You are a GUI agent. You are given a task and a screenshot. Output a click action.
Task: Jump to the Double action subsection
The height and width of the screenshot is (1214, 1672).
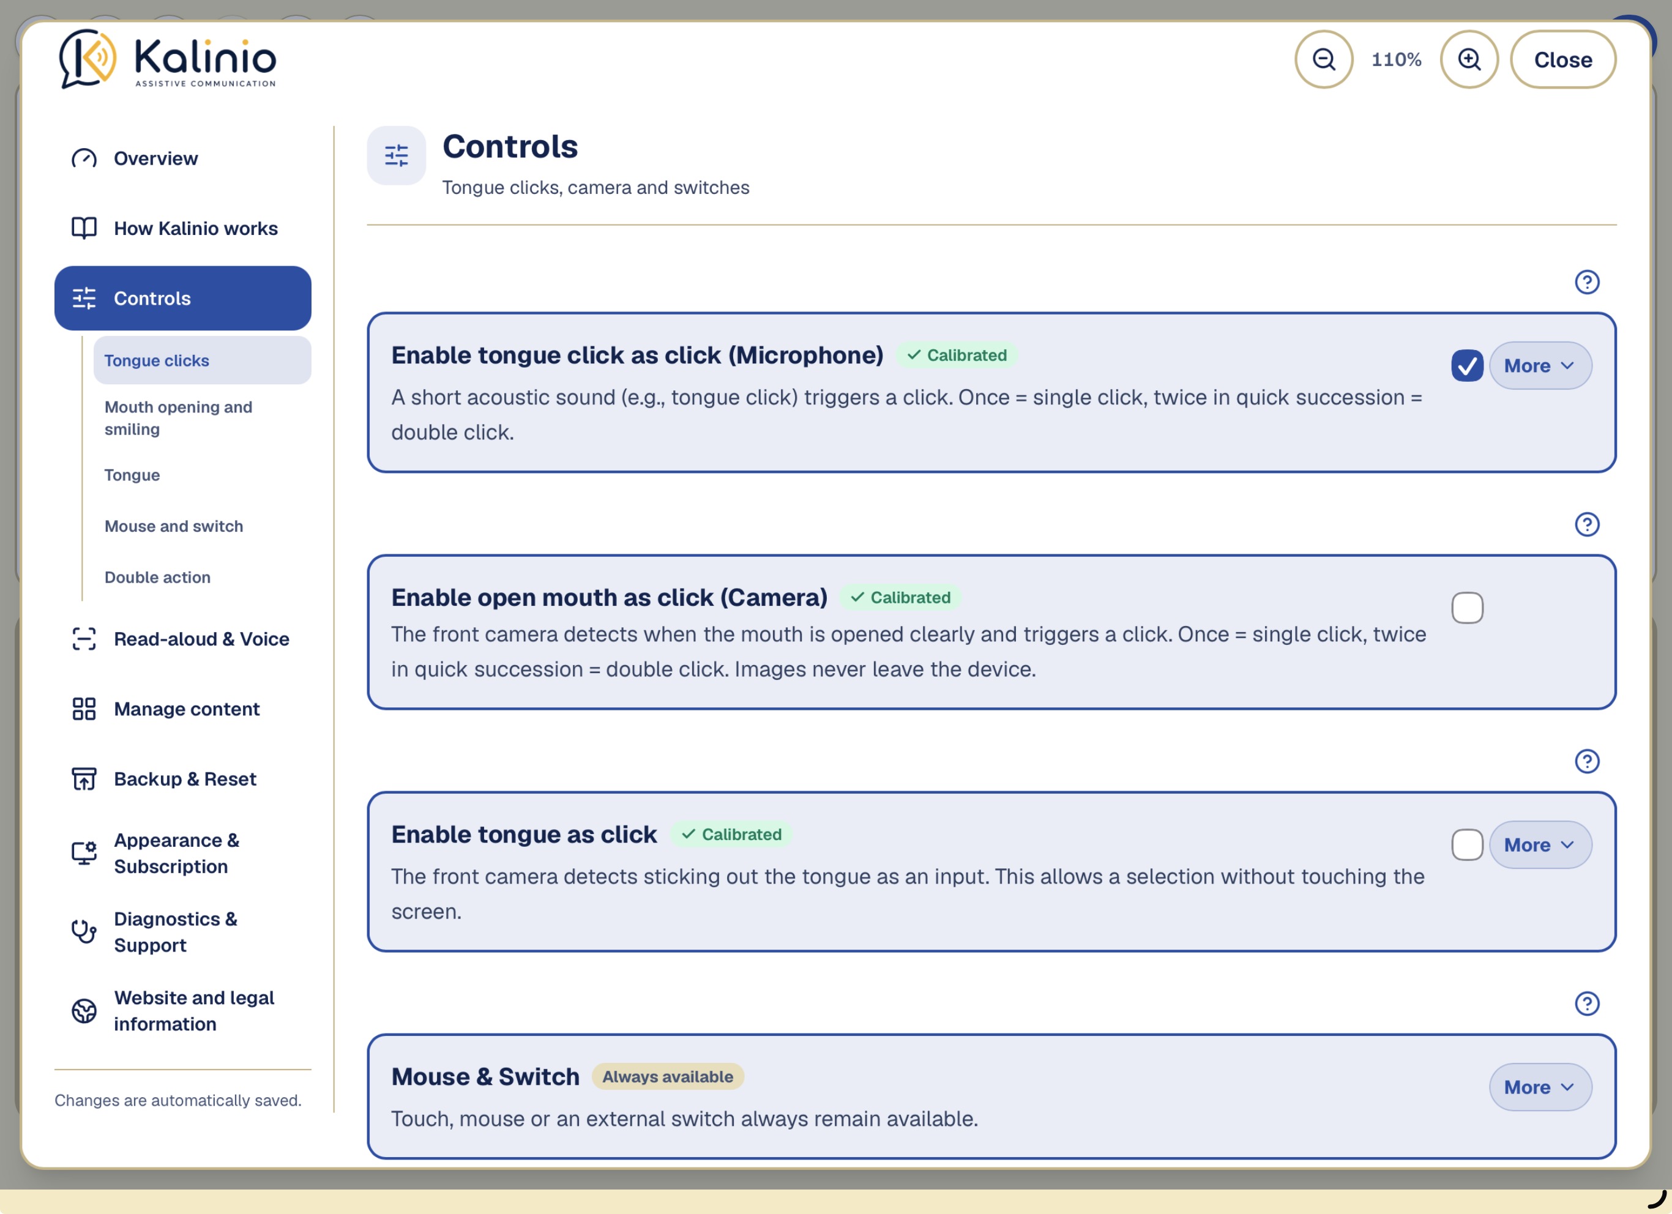click(202, 577)
